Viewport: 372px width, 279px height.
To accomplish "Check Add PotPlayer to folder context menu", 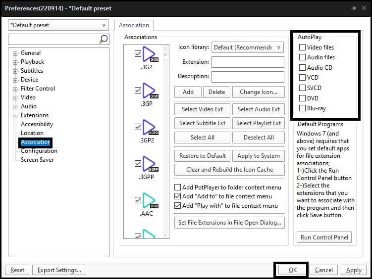I will coord(178,188).
